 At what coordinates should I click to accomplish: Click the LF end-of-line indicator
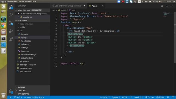click(x=131, y=97)
